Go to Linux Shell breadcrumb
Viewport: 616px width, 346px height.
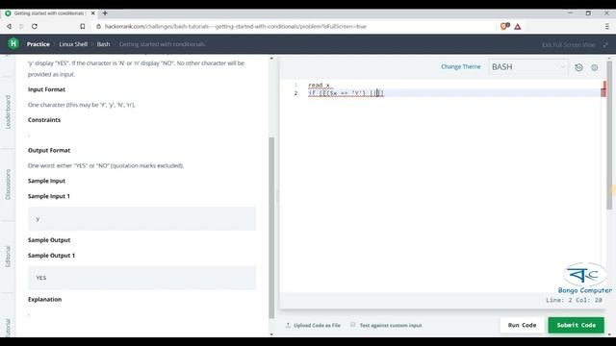point(73,44)
